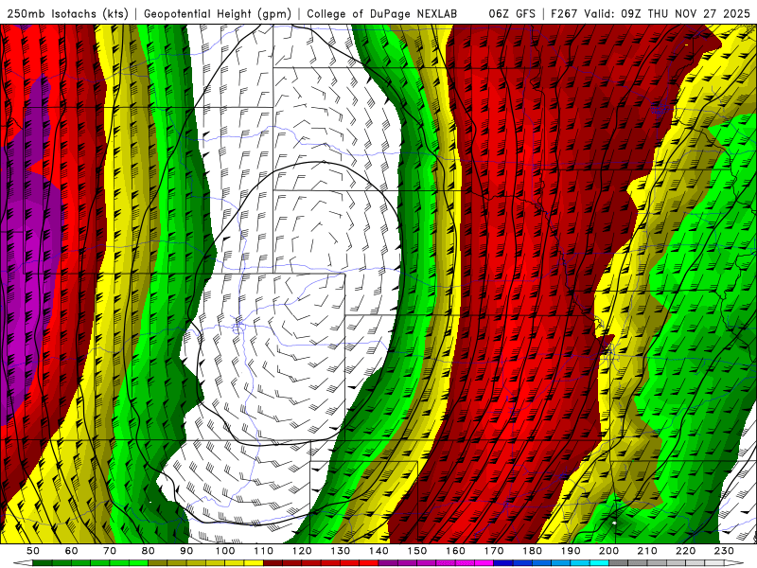
Task: Click the legend value 170
Action: pyautogui.click(x=494, y=551)
